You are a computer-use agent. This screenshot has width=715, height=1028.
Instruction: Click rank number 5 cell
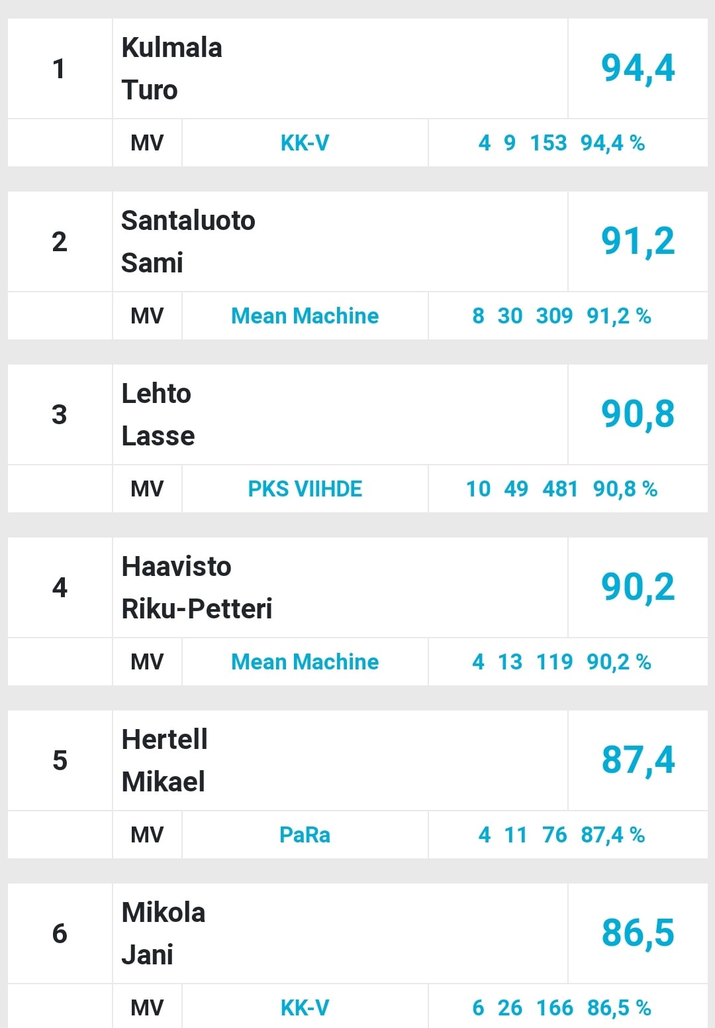60,761
